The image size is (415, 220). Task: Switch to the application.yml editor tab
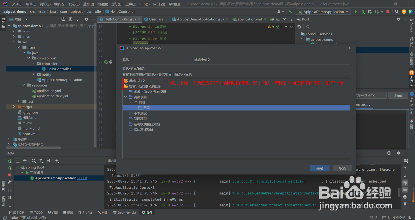(x=249, y=19)
